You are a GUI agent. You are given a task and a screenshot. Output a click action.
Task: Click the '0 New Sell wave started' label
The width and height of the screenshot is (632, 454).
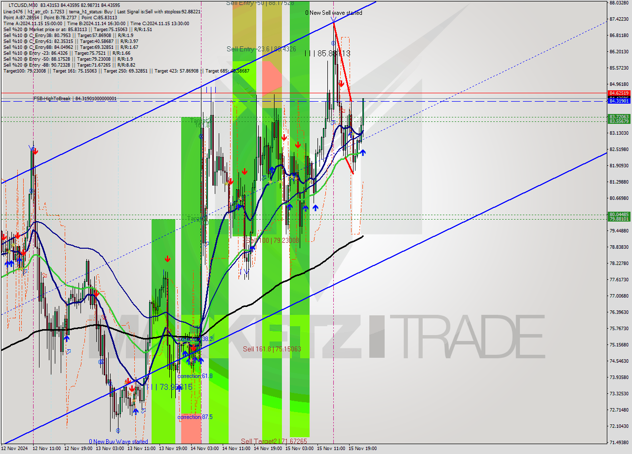click(x=333, y=13)
